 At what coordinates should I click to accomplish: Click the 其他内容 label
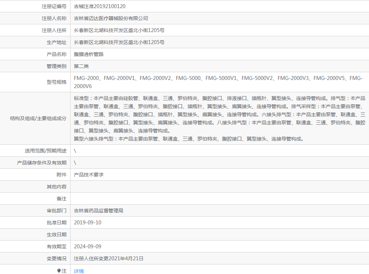click(56, 187)
